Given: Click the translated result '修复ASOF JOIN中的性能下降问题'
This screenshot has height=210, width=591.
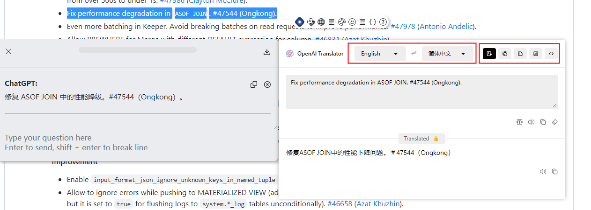Looking at the screenshot, I should (x=337, y=153).
